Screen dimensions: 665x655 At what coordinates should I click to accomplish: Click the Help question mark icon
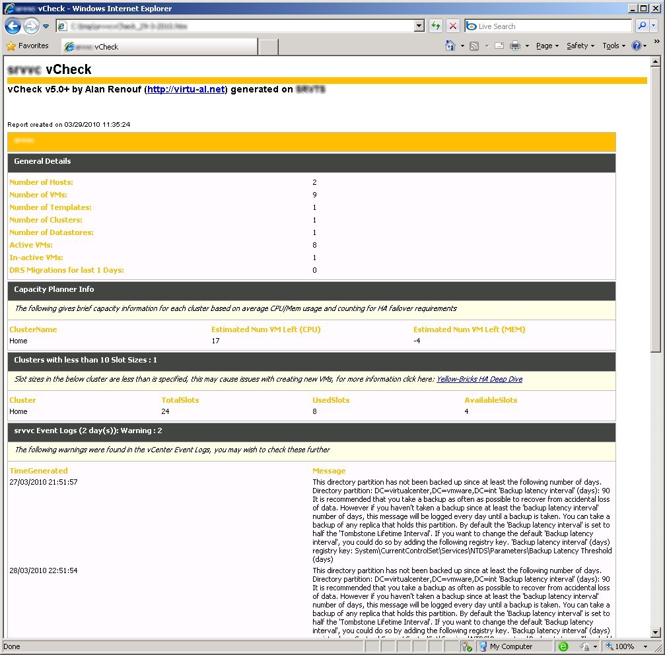click(636, 46)
